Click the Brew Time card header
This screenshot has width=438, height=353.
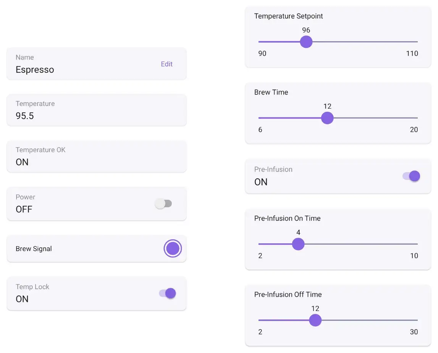coord(271,92)
